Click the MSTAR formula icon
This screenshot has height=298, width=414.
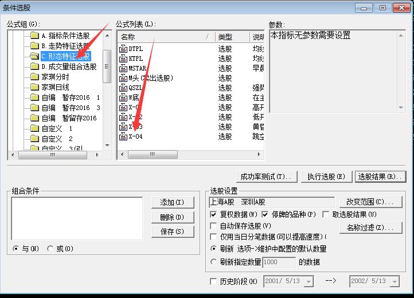[x=123, y=68]
